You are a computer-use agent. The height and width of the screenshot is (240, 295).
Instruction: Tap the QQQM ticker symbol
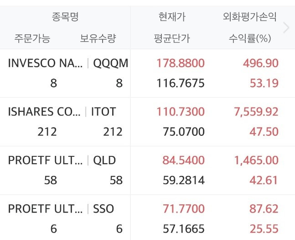click(110, 63)
